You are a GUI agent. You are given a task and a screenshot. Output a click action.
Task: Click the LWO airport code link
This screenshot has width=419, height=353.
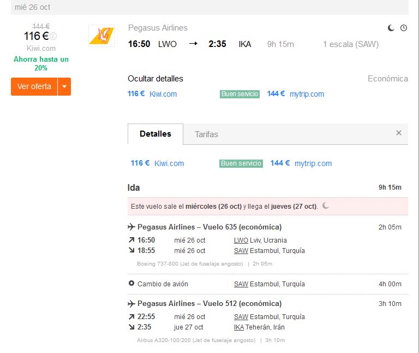point(241,240)
